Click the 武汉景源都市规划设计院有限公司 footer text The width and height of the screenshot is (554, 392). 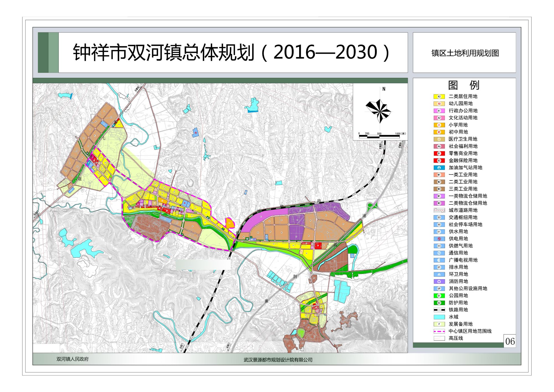pyautogui.click(x=278, y=360)
